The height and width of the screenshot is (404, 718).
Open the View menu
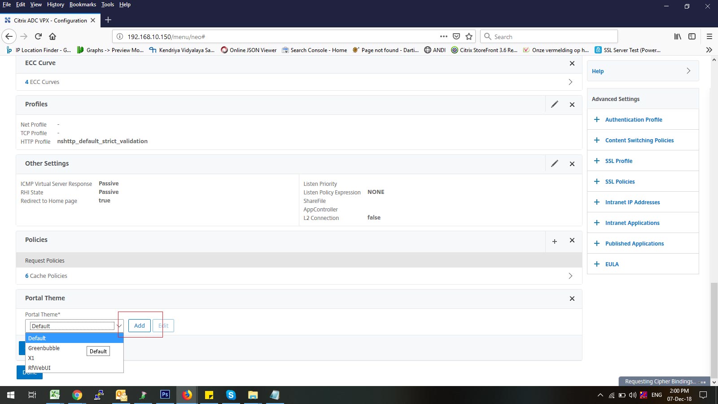tap(36, 4)
